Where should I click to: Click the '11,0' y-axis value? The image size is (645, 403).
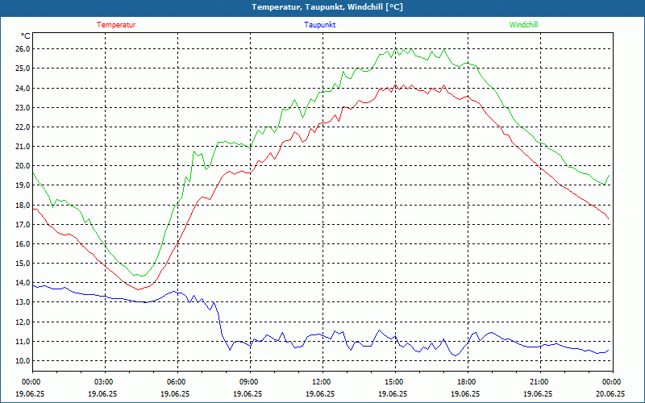[x=23, y=341]
